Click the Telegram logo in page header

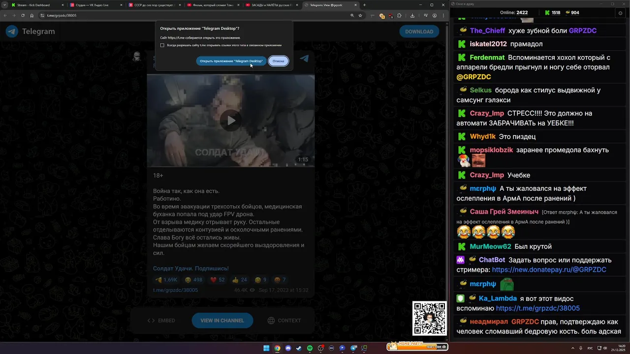12,31
